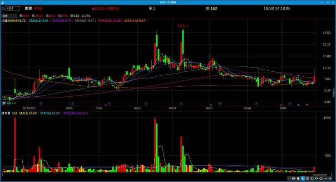The image size is (336, 182).
Task: Click the magenta triangle marker near 05/02
Action: point(106,105)
